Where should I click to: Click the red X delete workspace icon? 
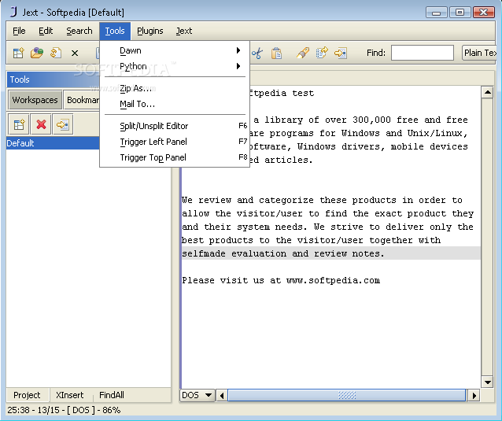coord(41,124)
